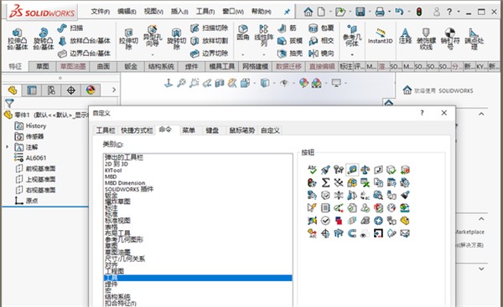Select the 边界切除 boundary cut tool
Viewport: 503px width, 307px height.
pos(209,54)
